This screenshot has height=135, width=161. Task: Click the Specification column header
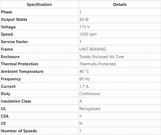coord(39,5)
